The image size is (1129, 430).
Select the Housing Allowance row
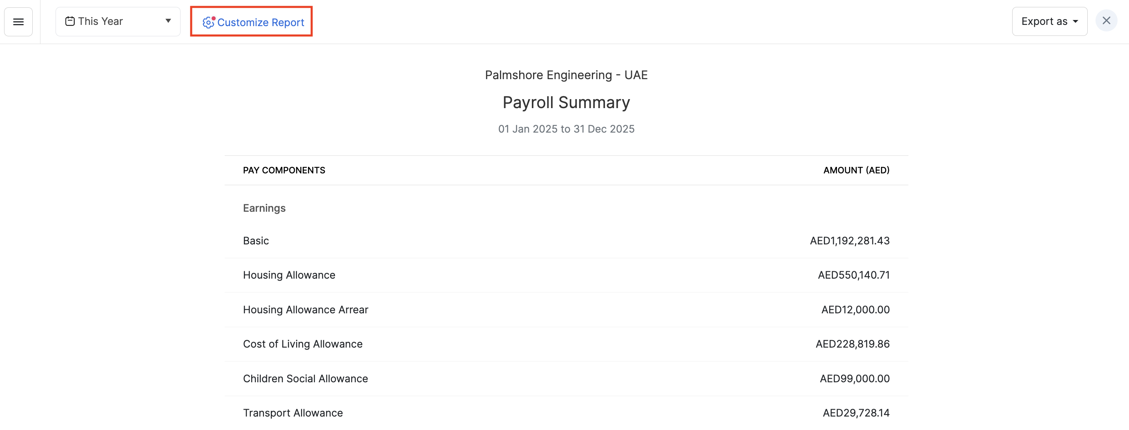click(x=289, y=275)
